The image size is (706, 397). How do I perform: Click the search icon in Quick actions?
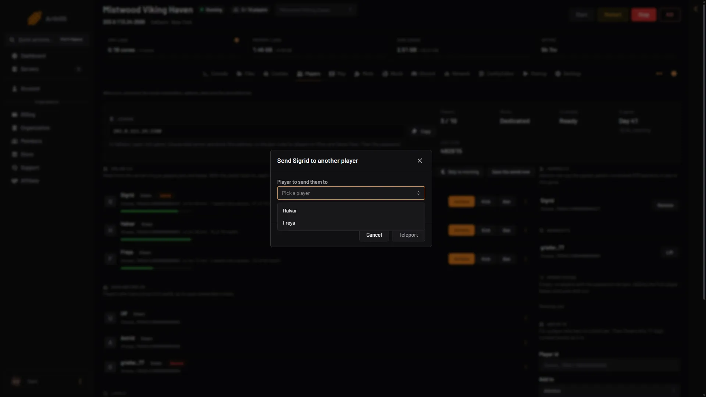(x=12, y=39)
